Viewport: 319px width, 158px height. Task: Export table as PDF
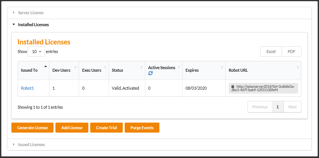pyautogui.click(x=291, y=52)
